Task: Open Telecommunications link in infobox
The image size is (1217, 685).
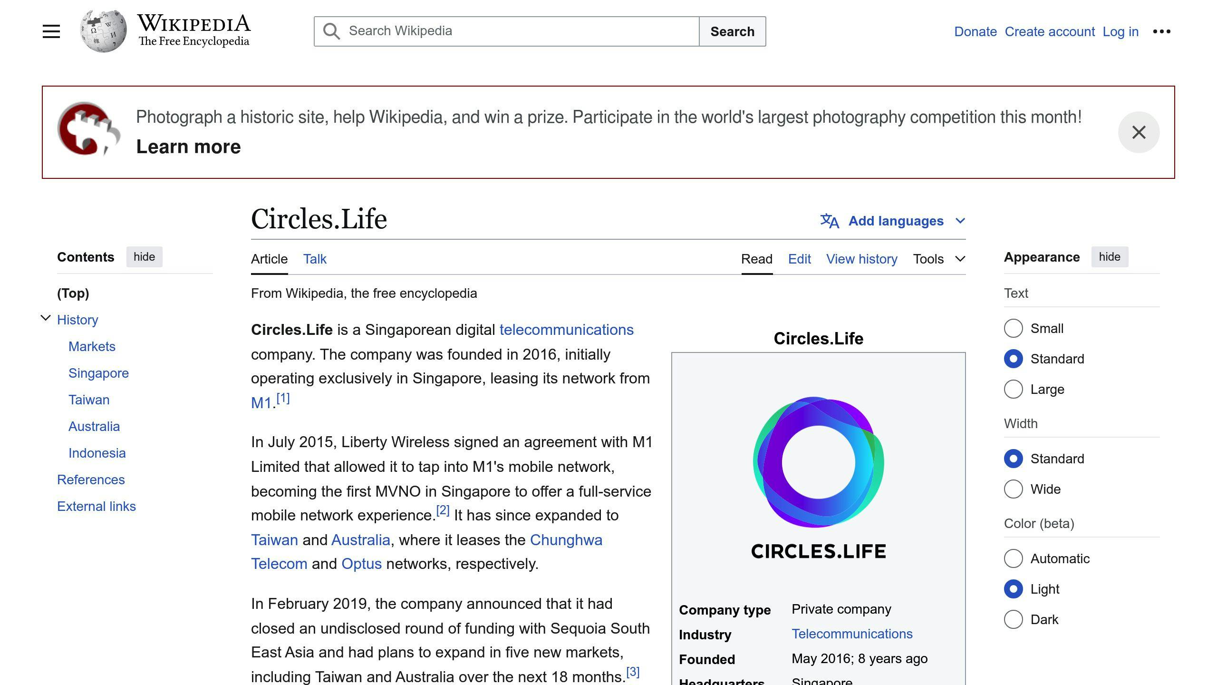Action: point(852,634)
